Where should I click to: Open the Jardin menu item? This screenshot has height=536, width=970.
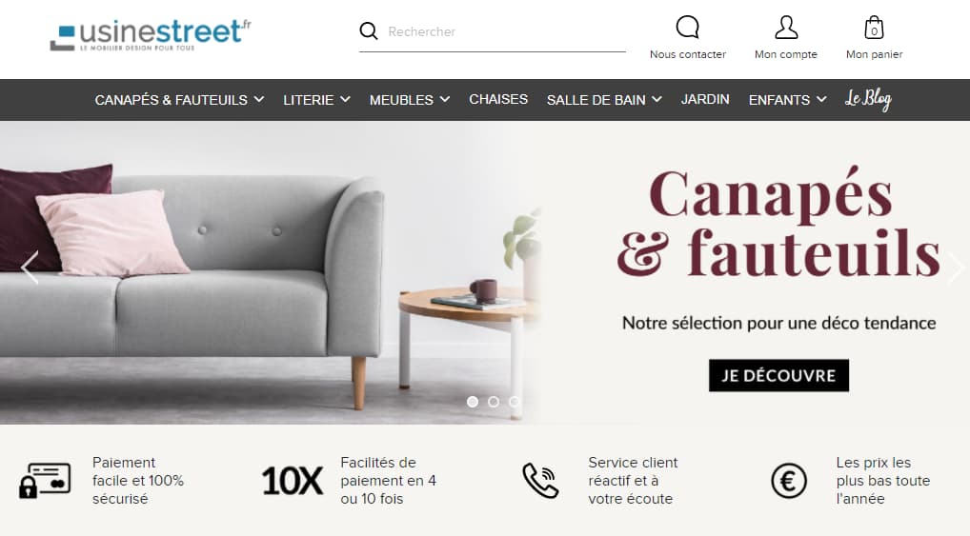(x=705, y=100)
